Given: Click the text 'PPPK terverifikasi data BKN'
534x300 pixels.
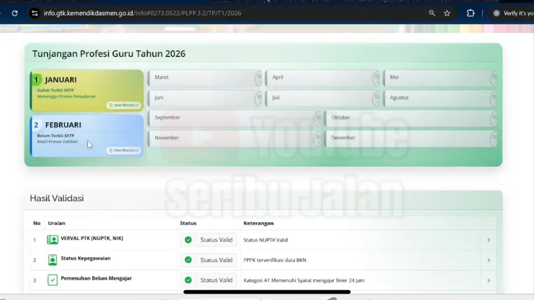Looking at the screenshot, I should (275, 260).
